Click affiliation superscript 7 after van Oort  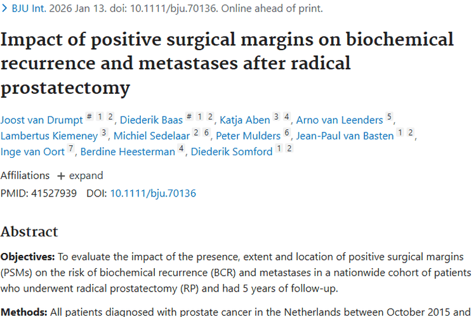coord(70,149)
